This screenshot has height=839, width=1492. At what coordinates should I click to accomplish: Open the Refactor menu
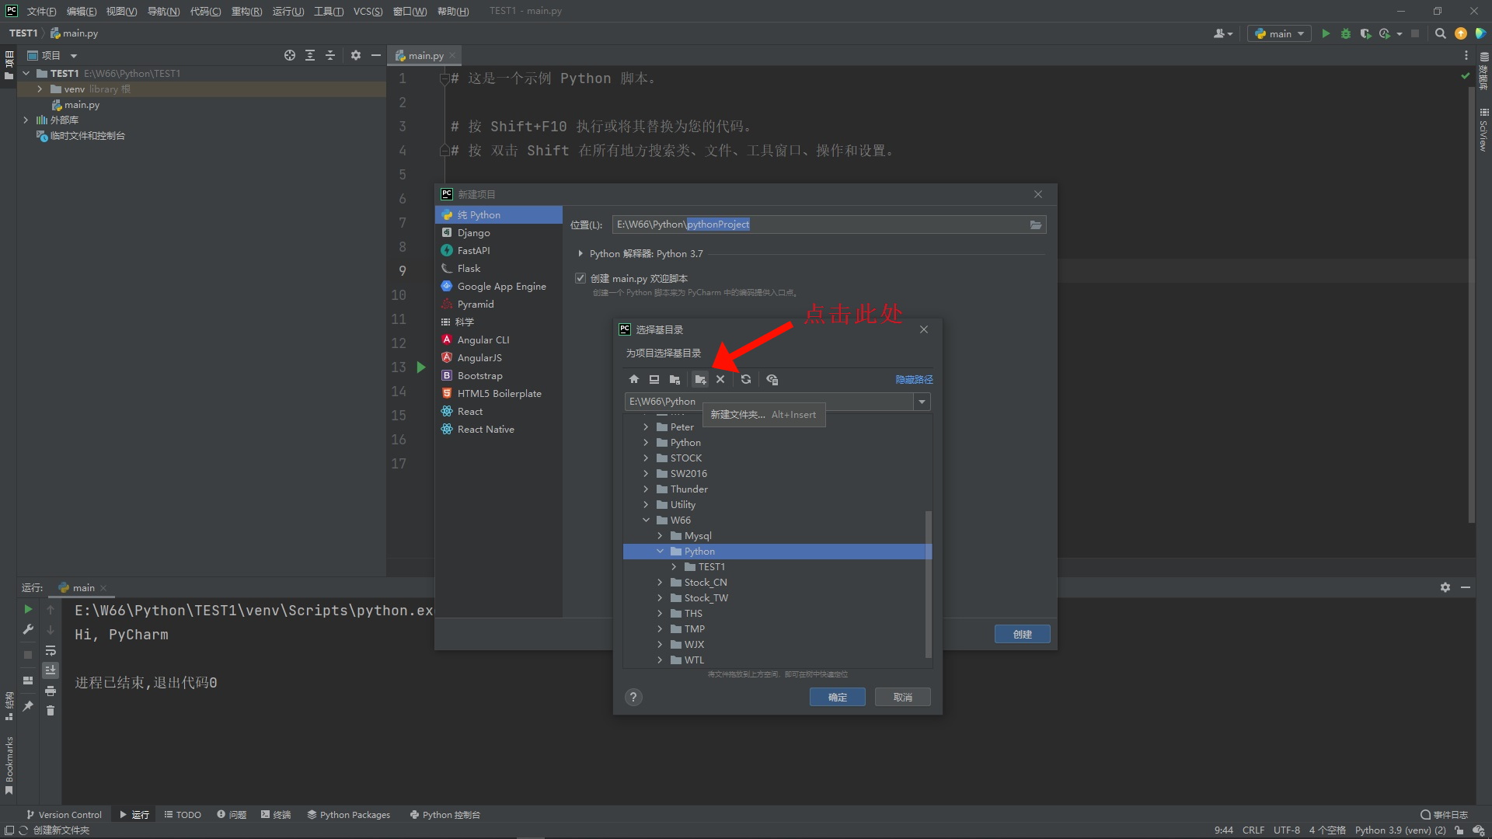coord(246,11)
